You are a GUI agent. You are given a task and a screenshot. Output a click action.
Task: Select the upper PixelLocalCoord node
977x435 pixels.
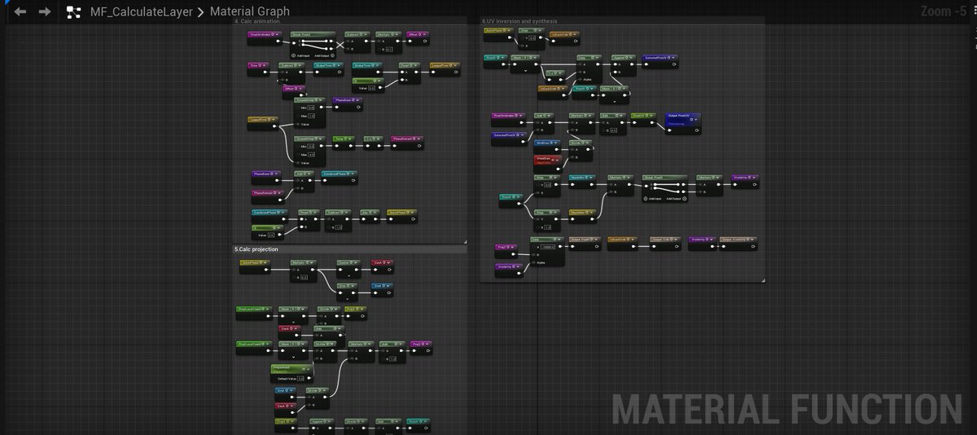[x=254, y=313]
